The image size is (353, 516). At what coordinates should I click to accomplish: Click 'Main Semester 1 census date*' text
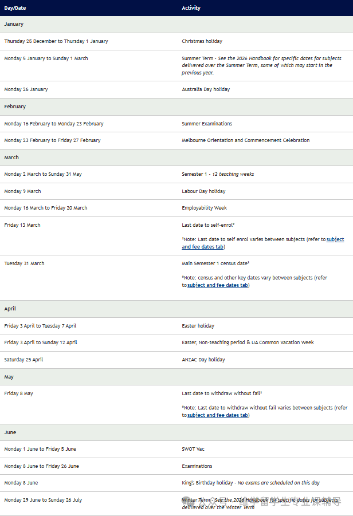pos(215,263)
